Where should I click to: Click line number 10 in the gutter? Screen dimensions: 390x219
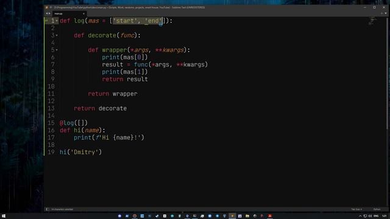51,86
